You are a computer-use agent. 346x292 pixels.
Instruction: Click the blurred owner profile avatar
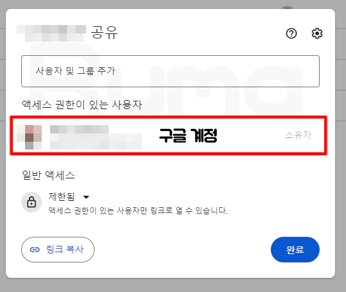tap(30, 137)
